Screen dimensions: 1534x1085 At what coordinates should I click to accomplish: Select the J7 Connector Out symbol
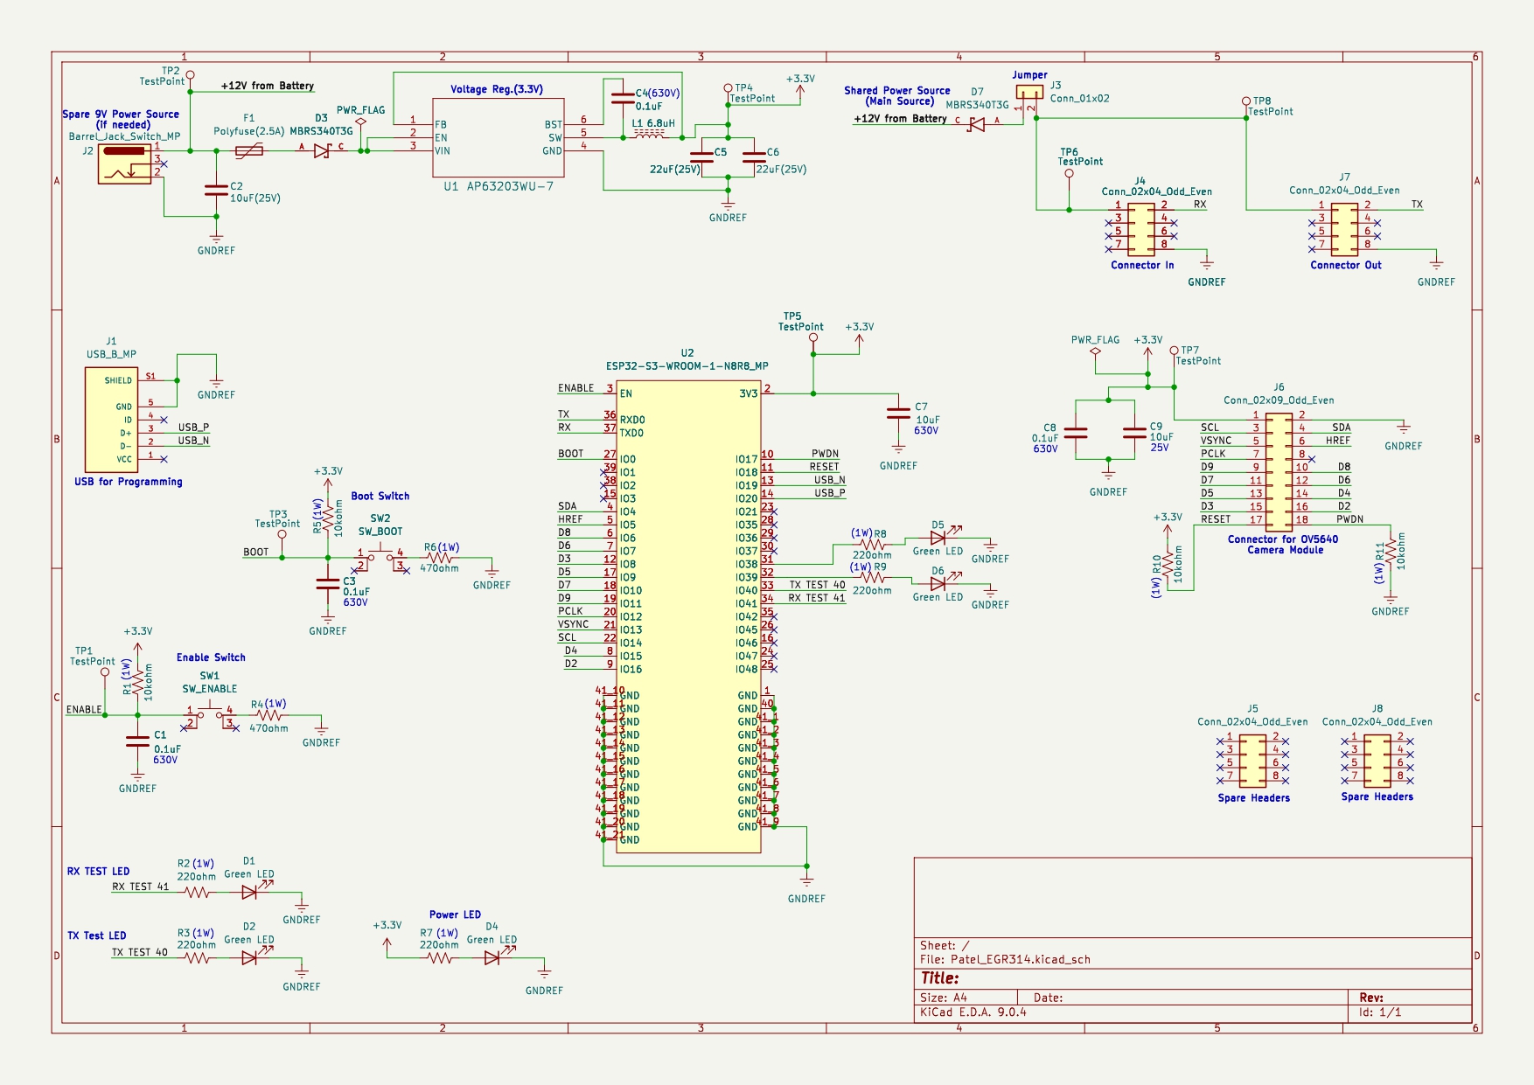[1344, 229]
